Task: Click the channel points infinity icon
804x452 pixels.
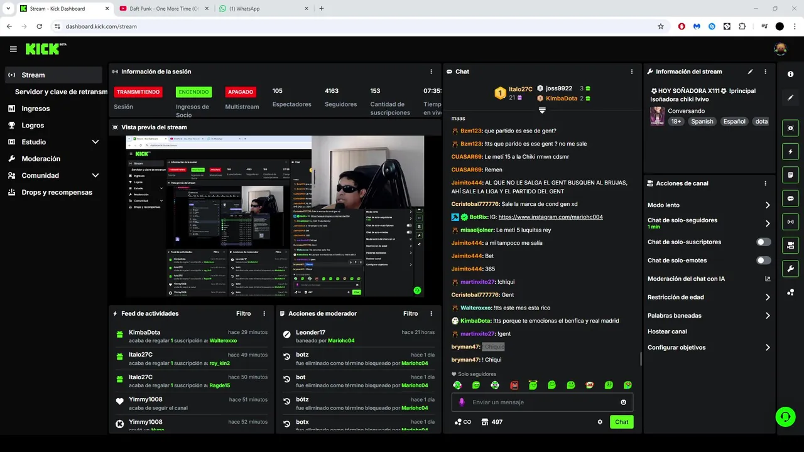Action: (x=463, y=422)
